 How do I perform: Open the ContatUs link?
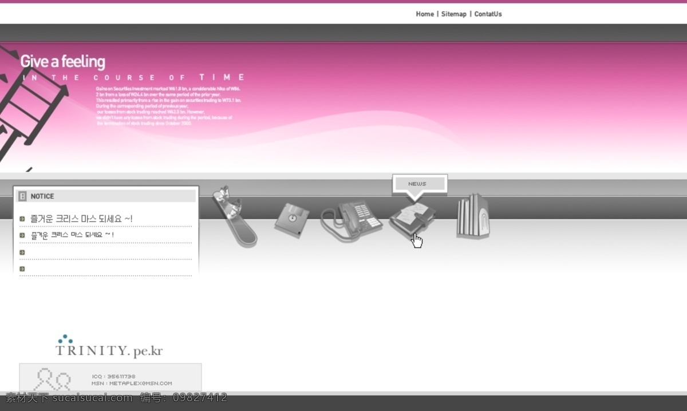(488, 14)
